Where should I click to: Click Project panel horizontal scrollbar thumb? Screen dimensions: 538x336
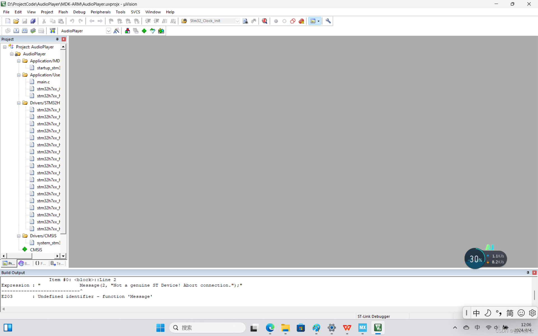[19, 256]
